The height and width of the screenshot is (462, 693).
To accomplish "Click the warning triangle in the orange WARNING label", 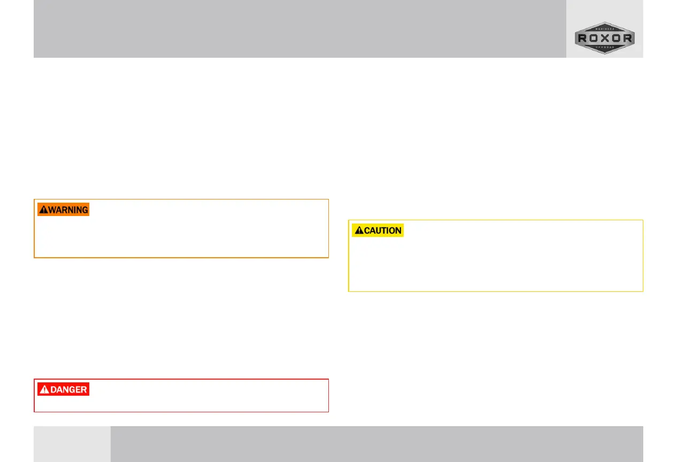I will click(43, 210).
